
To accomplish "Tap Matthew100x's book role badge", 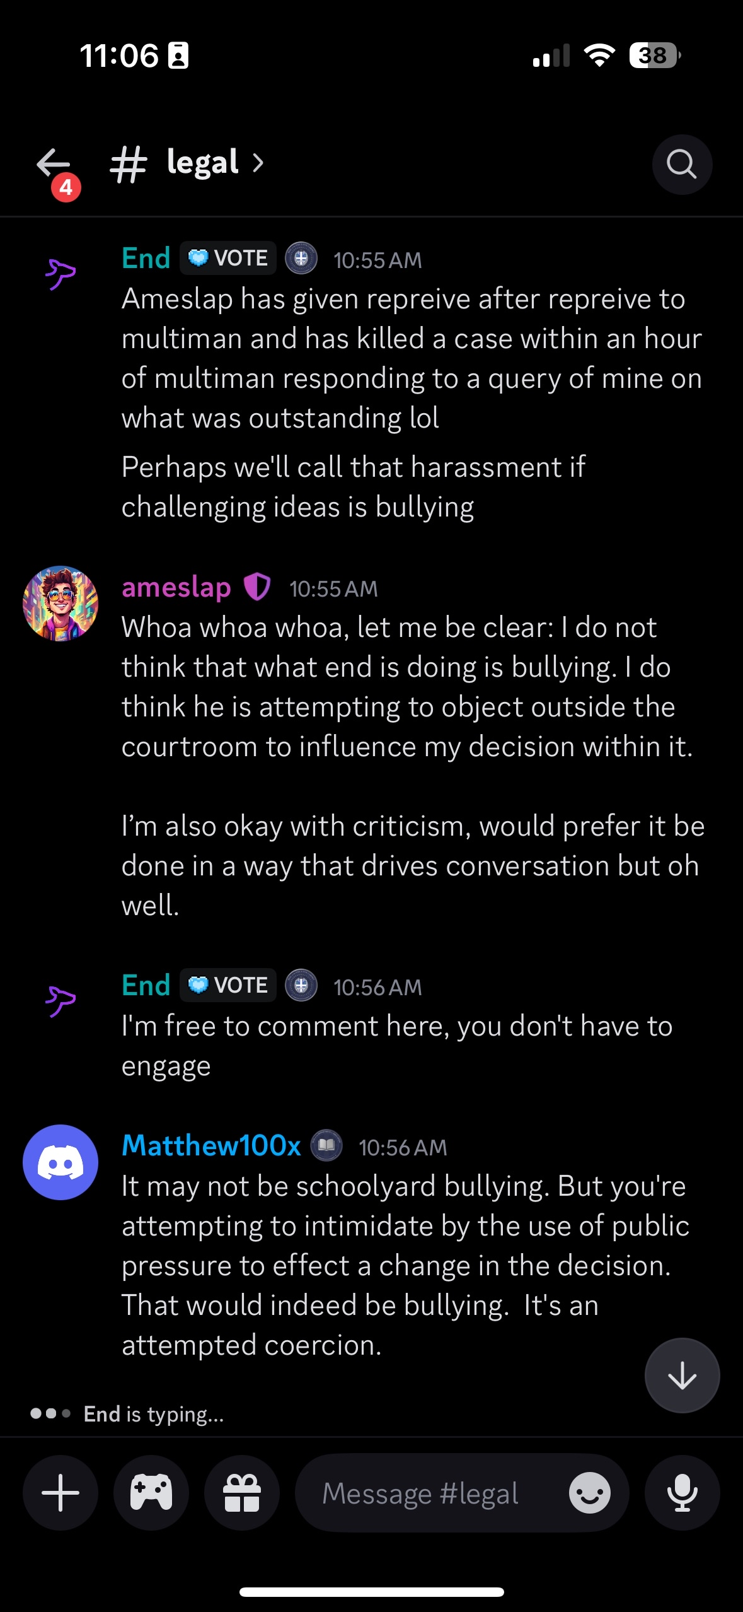I will (326, 1145).
